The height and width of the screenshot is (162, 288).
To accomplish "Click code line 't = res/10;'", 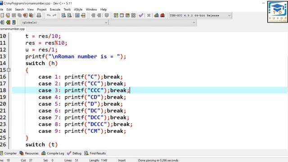I will 43,36.
